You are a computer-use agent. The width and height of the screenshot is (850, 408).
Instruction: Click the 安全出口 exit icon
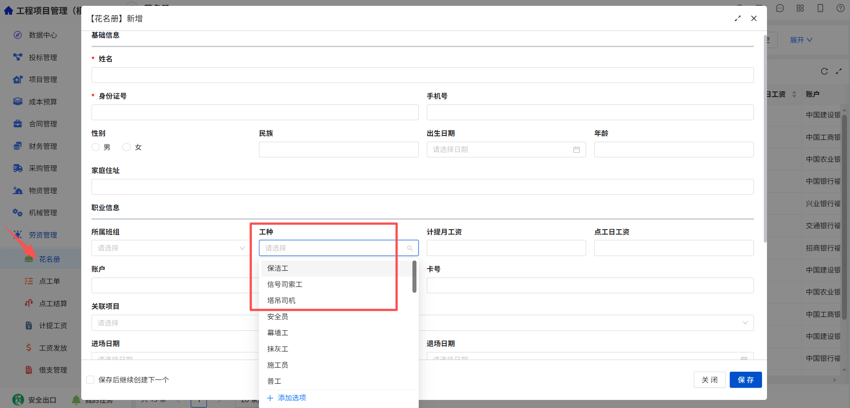point(18,399)
